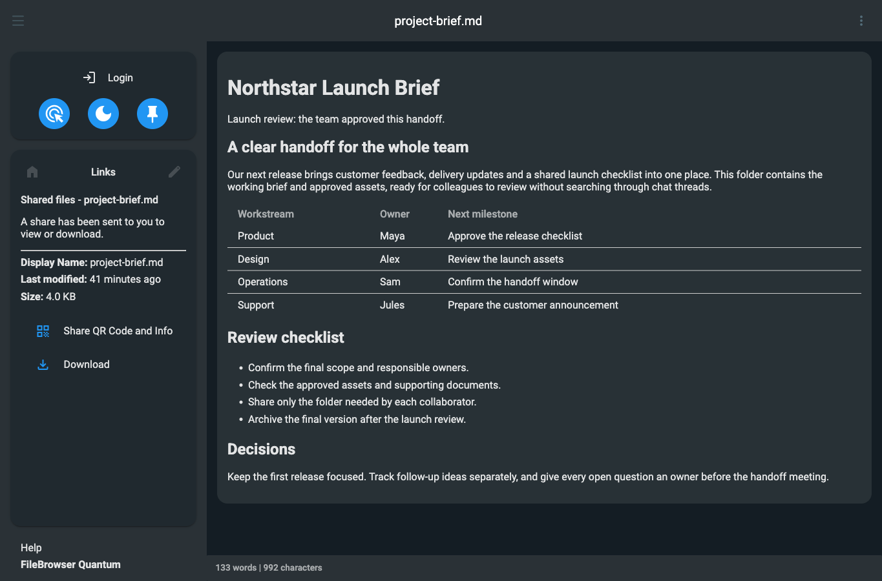Go home via the house icon
Viewport: 882px width, 581px height.
click(32, 172)
